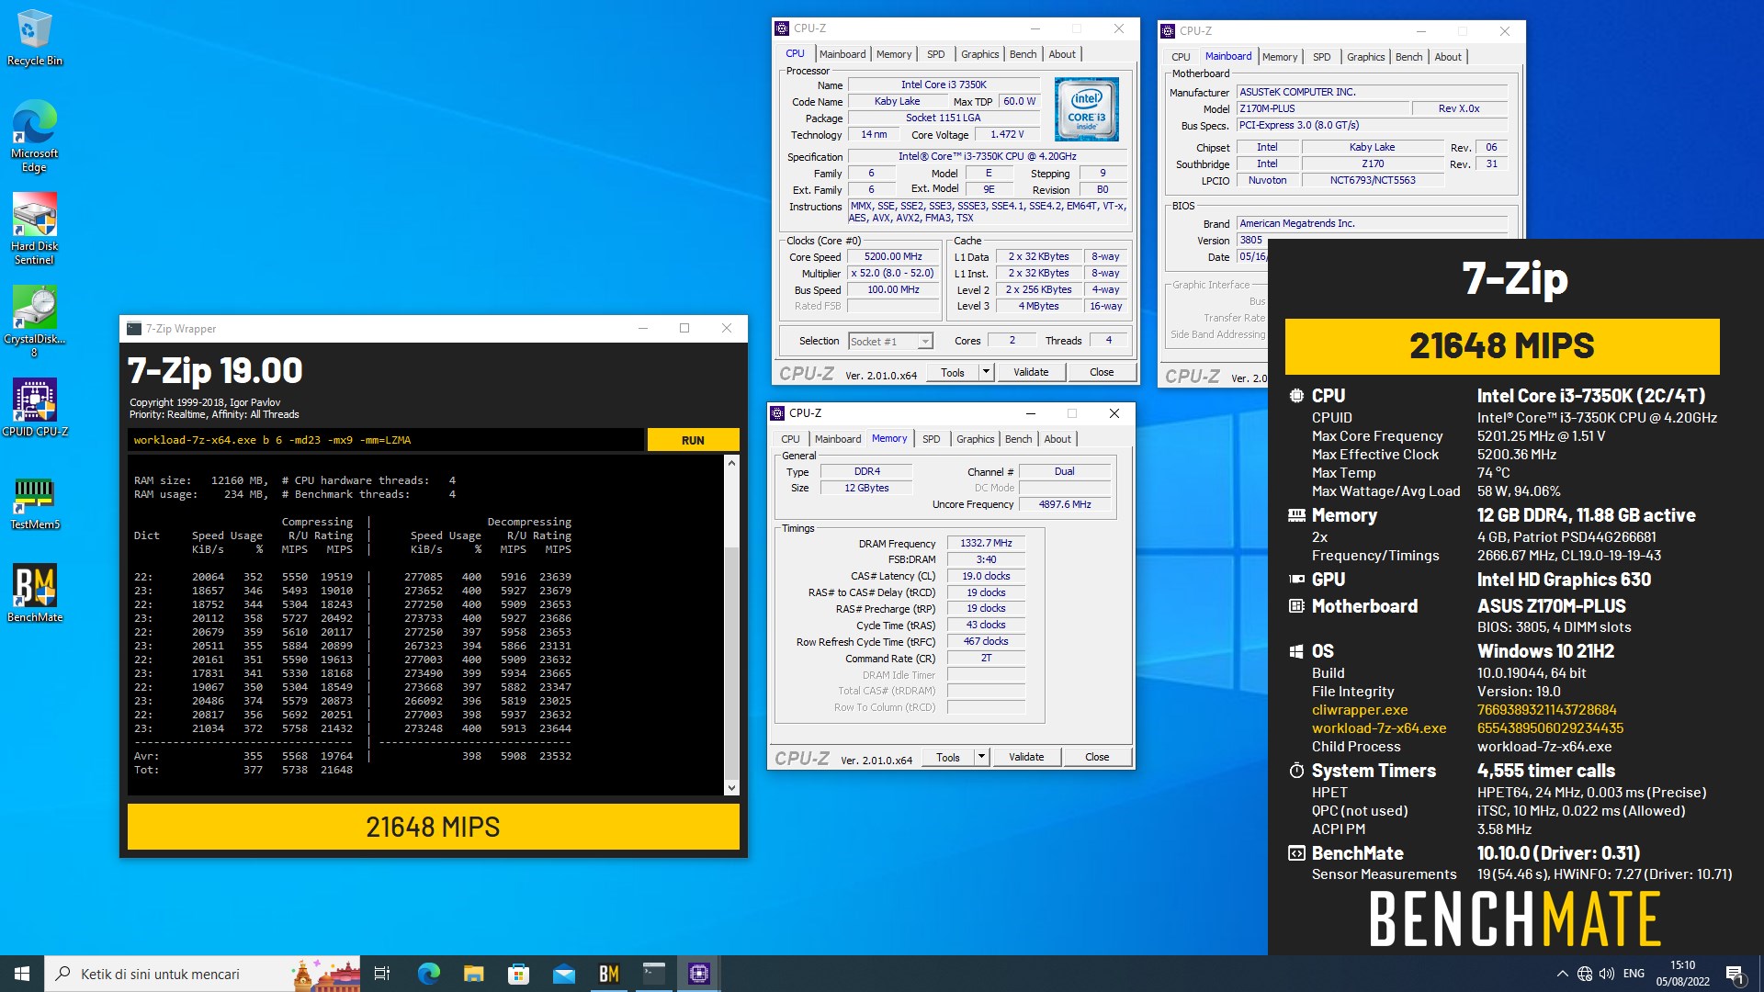Viewport: 1764px width, 992px height.
Task: Click the BENCHMATE logo in results panel
Action: (1515, 919)
